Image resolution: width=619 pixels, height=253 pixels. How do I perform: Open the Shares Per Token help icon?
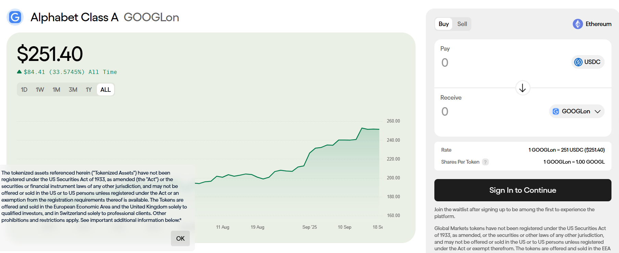click(x=485, y=162)
